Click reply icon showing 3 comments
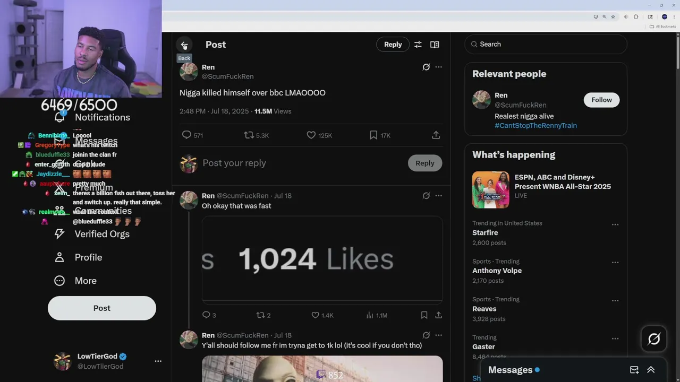 coord(206,315)
